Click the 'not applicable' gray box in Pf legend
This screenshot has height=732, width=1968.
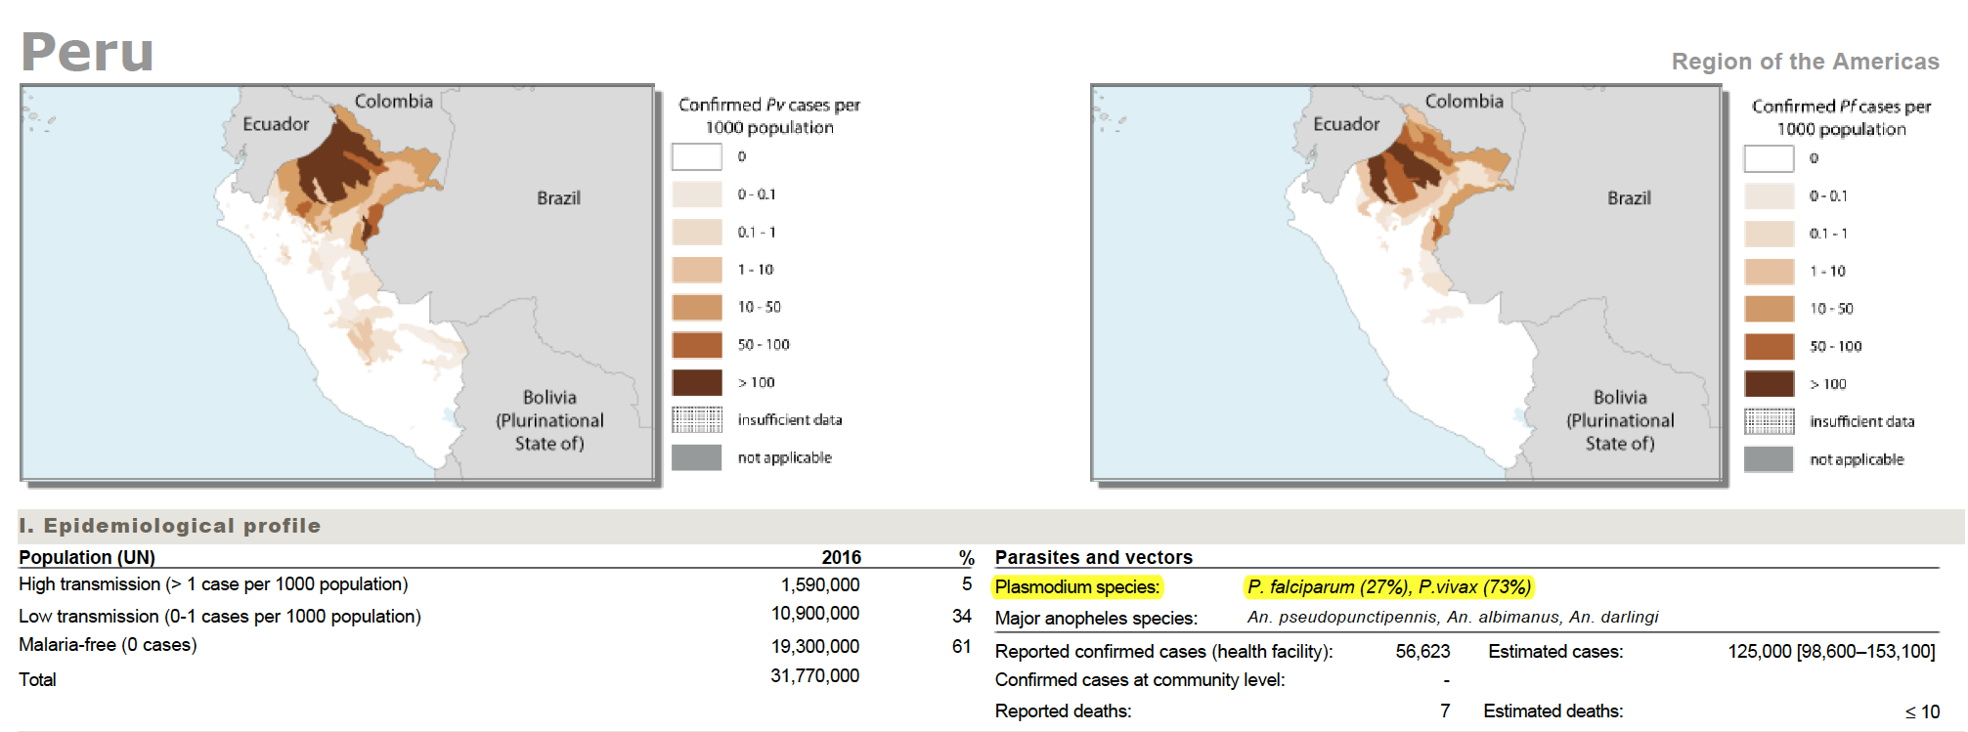(1770, 459)
